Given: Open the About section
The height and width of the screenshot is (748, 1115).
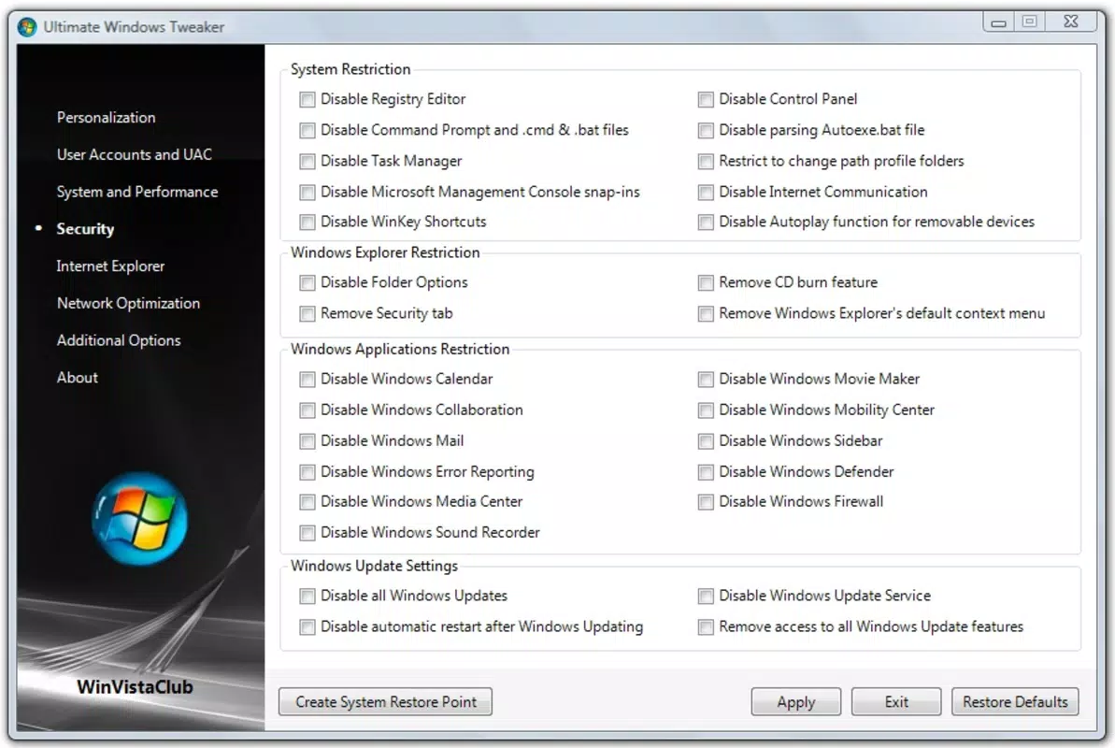Looking at the screenshot, I should 78,377.
